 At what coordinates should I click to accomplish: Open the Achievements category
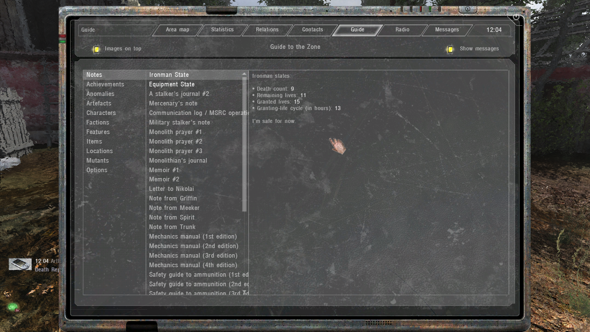(114, 85)
